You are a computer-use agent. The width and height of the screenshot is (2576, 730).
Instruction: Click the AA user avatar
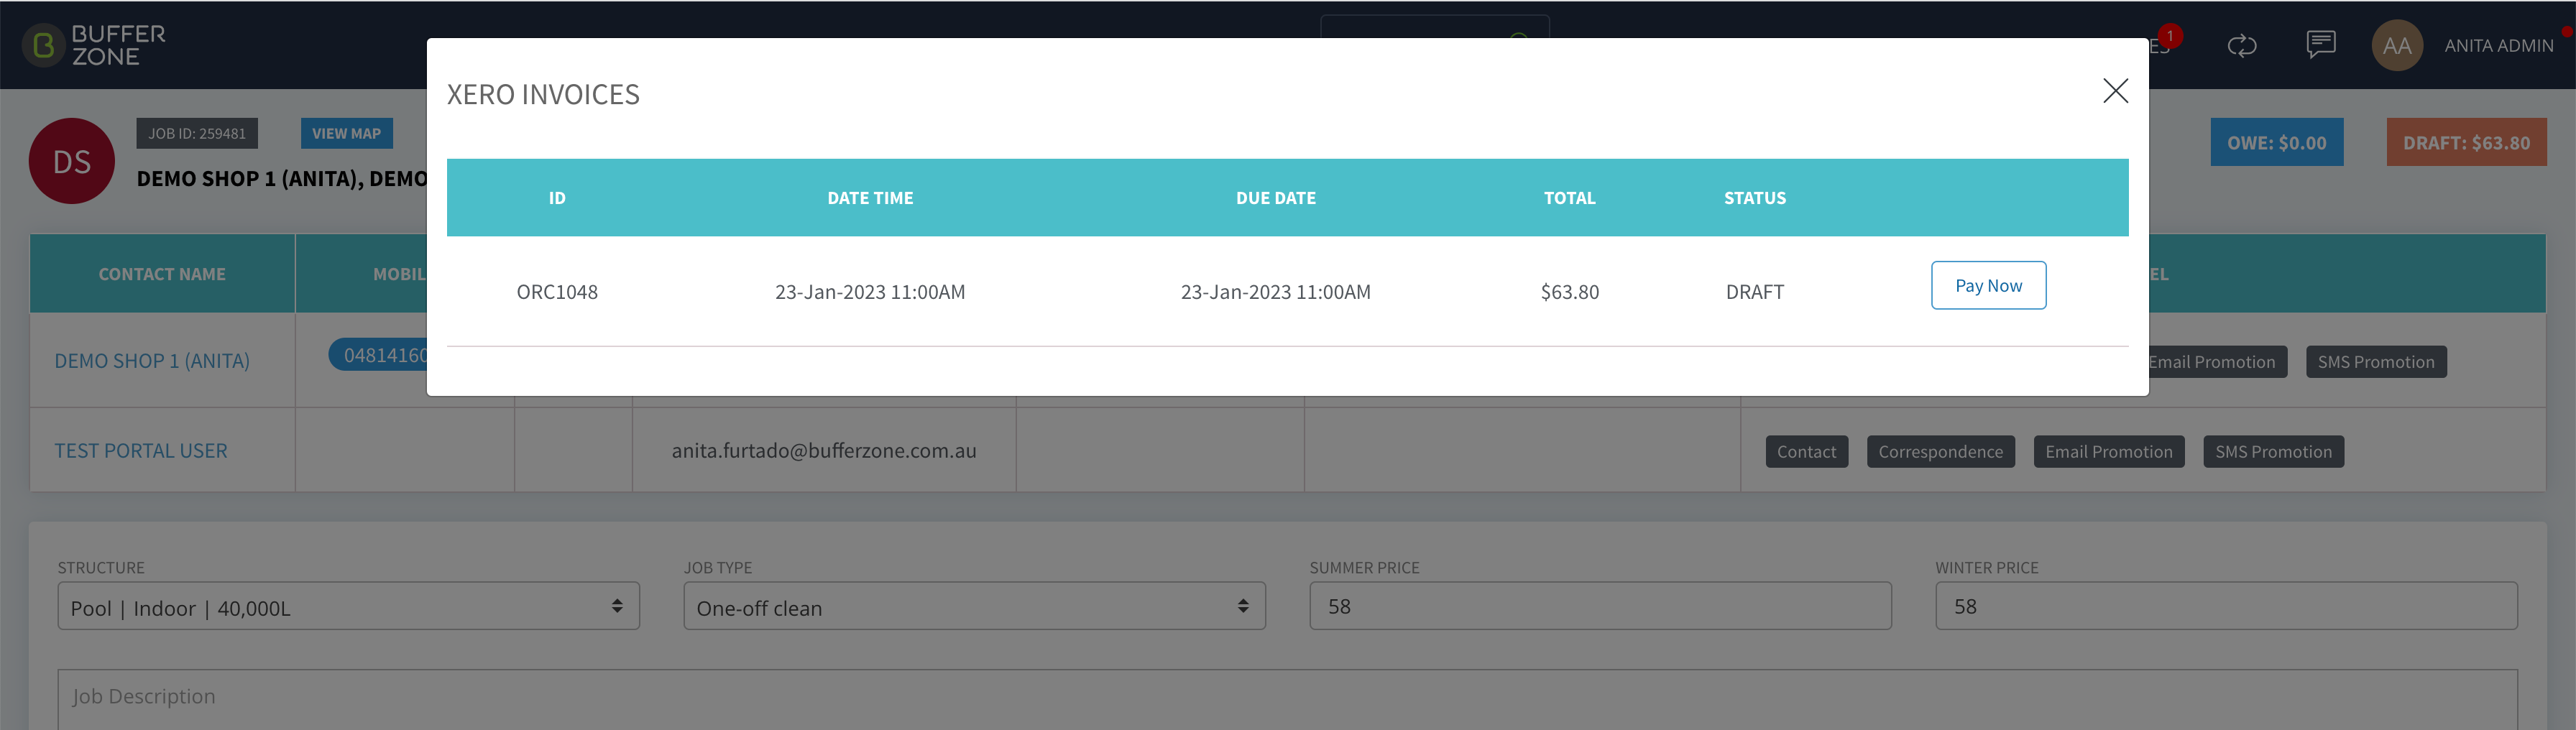coord(2396,46)
